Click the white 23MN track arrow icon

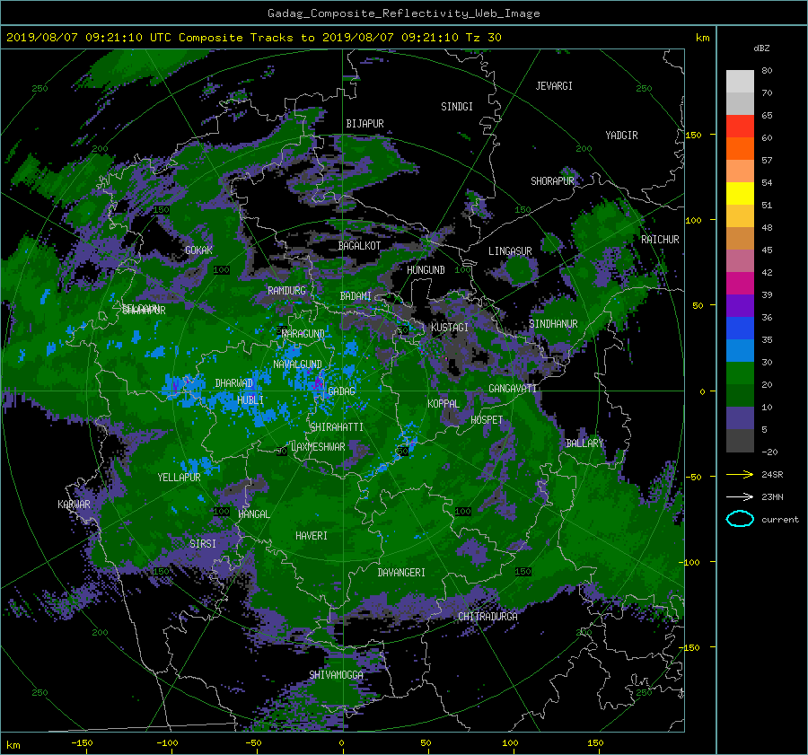point(740,496)
